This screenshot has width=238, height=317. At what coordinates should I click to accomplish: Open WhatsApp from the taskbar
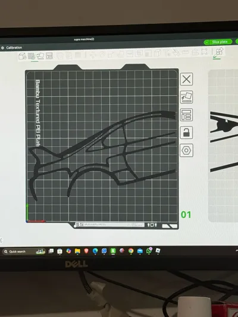pos(149,250)
